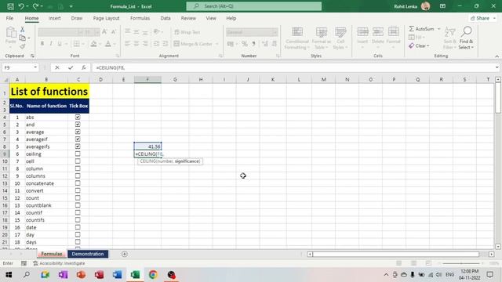Image resolution: width=502 pixels, height=282 pixels.
Task: Select cell F8 containing 41.56
Action: pyautogui.click(x=147, y=146)
